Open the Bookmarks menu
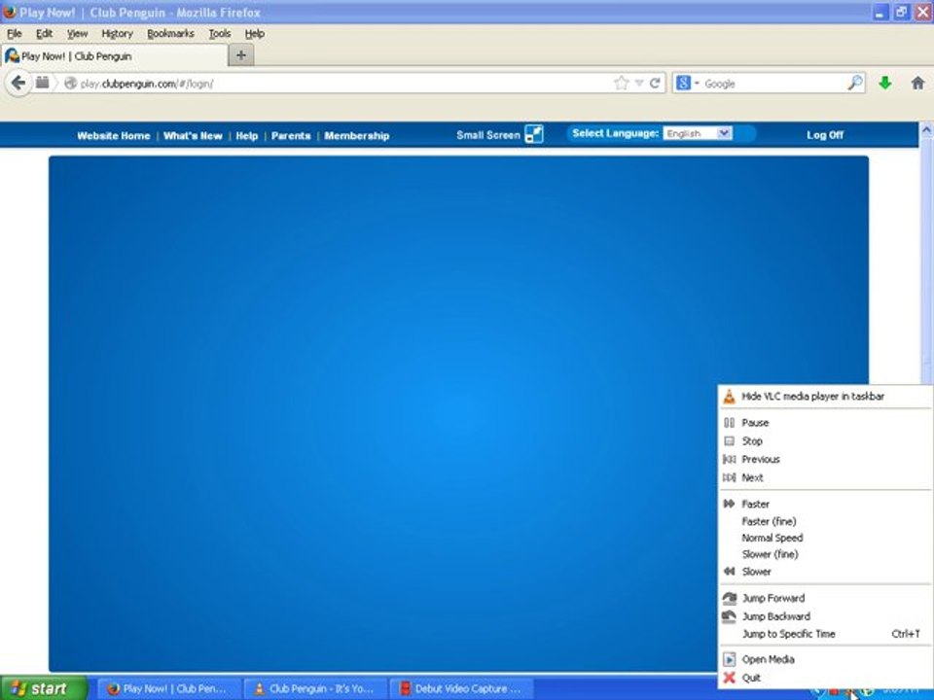The image size is (934, 700). coord(170,34)
